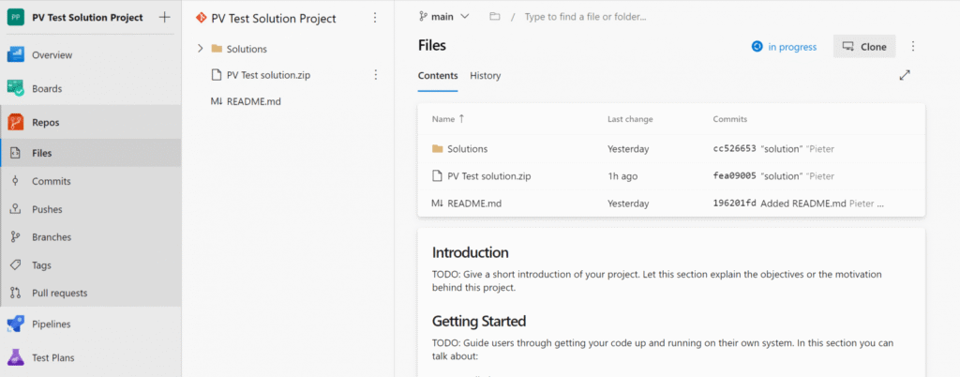The height and width of the screenshot is (377, 960).
Task: Click the Files code icon
Action: pos(16,153)
